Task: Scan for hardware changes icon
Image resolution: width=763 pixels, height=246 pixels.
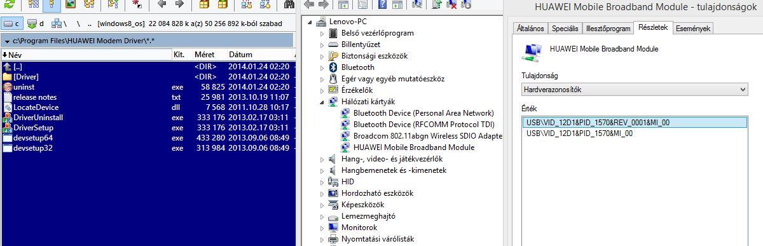Action: point(417,4)
